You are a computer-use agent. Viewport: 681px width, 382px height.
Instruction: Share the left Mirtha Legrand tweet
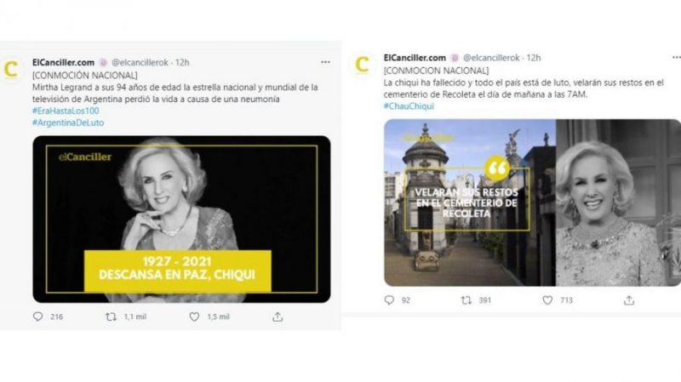pyautogui.click(x=278, y=316)
